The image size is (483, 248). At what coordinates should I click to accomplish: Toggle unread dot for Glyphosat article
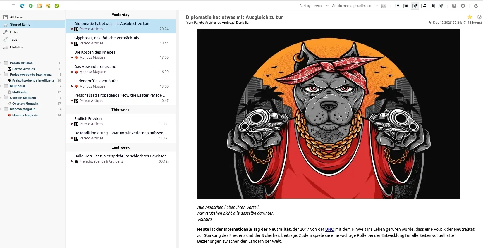[x=71, y=43]
